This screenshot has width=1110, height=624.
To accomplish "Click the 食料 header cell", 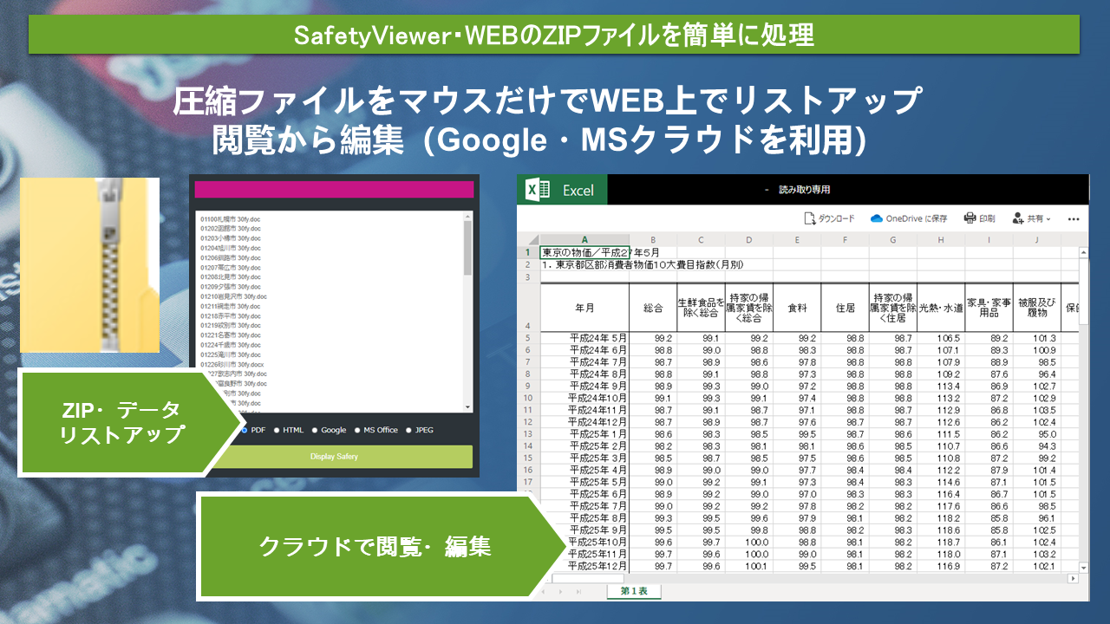I will (797, 307).
